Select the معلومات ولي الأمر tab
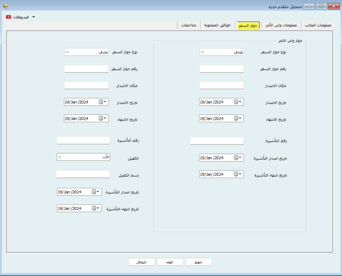342x276 pixels. (x=281, y=25)
